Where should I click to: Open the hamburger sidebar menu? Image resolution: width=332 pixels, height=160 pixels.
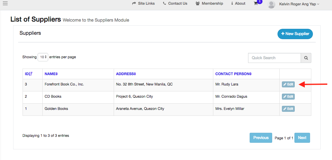click(5, 3)
